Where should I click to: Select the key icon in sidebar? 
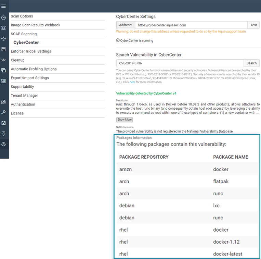click(3, 112)
